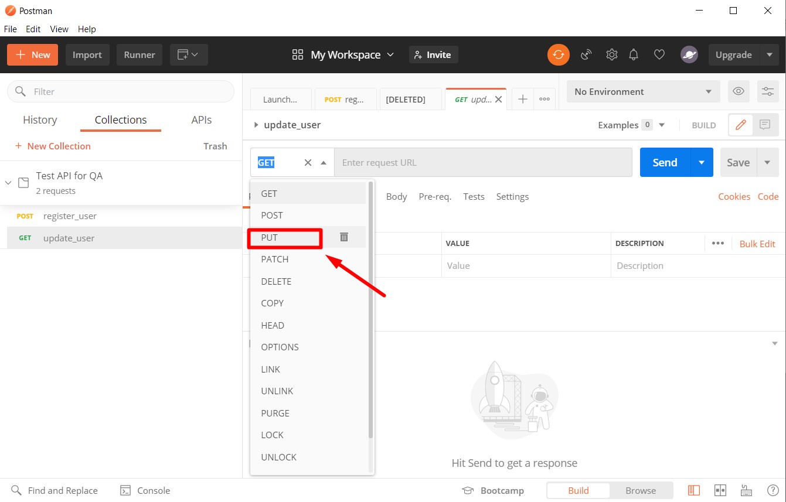The height and width of the screenshot is (502, 786).
Task: Open manage environments sliders icon
Action: click(x=767, y=91)
